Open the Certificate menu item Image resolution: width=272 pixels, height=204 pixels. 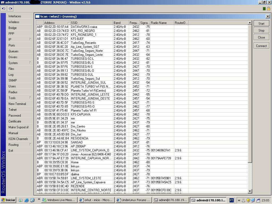[19, 121]
